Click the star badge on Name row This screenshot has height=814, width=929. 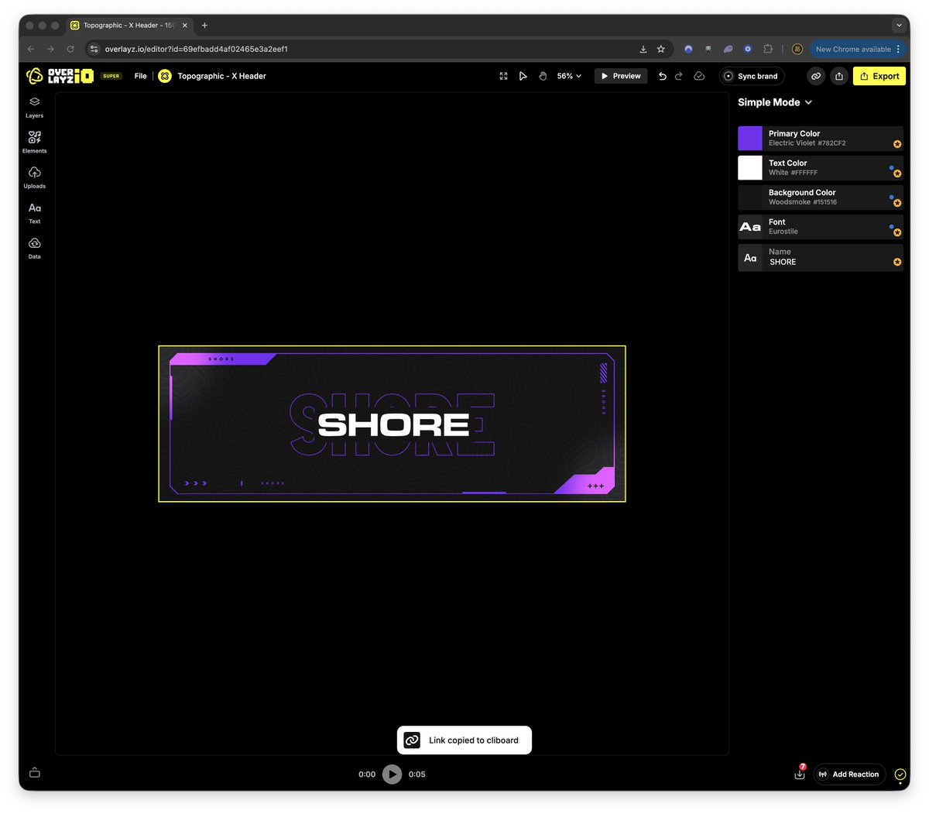point(897,262)
